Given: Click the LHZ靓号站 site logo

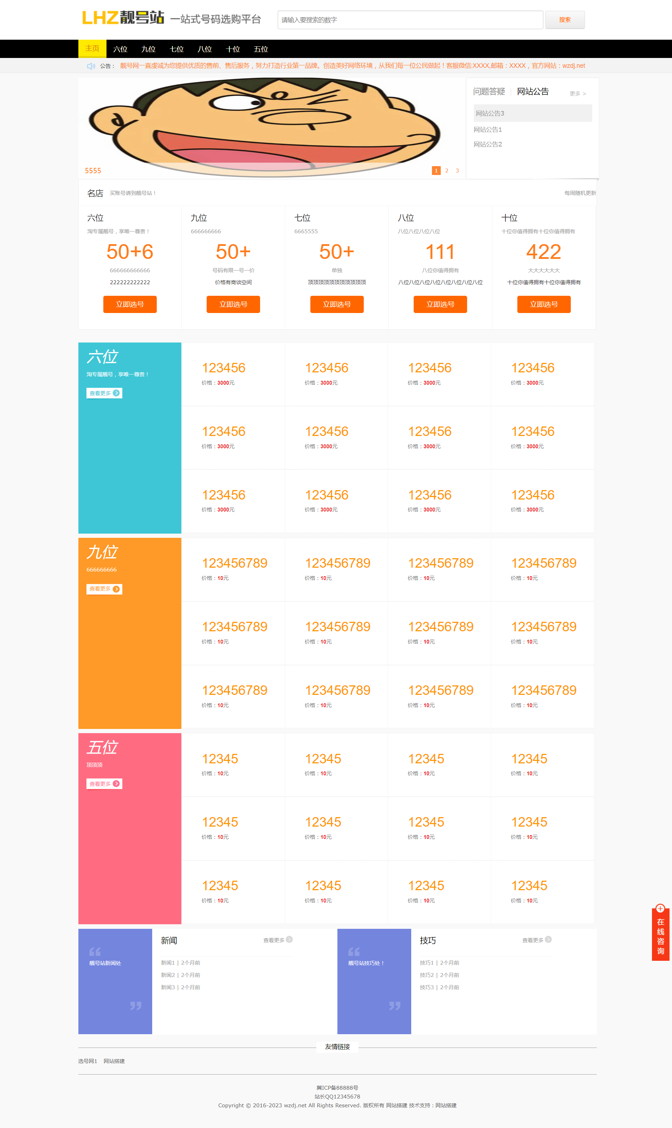Looking at the screenshot, I should [x=123, y=18].
